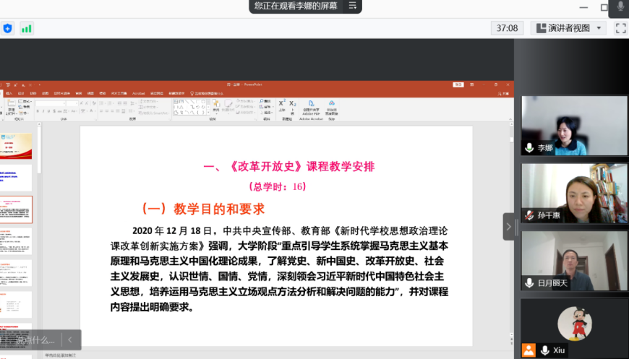Image resolution: width=629 pixels, height=359 pixels.
Task: Click the Acrobat tab in PowerPoint ribbon
Action: tap(139, 93)
